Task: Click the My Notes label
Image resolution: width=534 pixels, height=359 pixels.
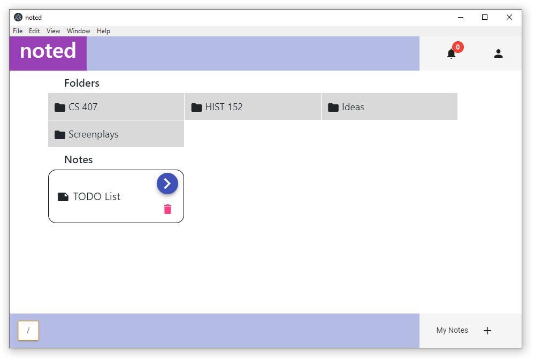Action: [x=452, y=330]
